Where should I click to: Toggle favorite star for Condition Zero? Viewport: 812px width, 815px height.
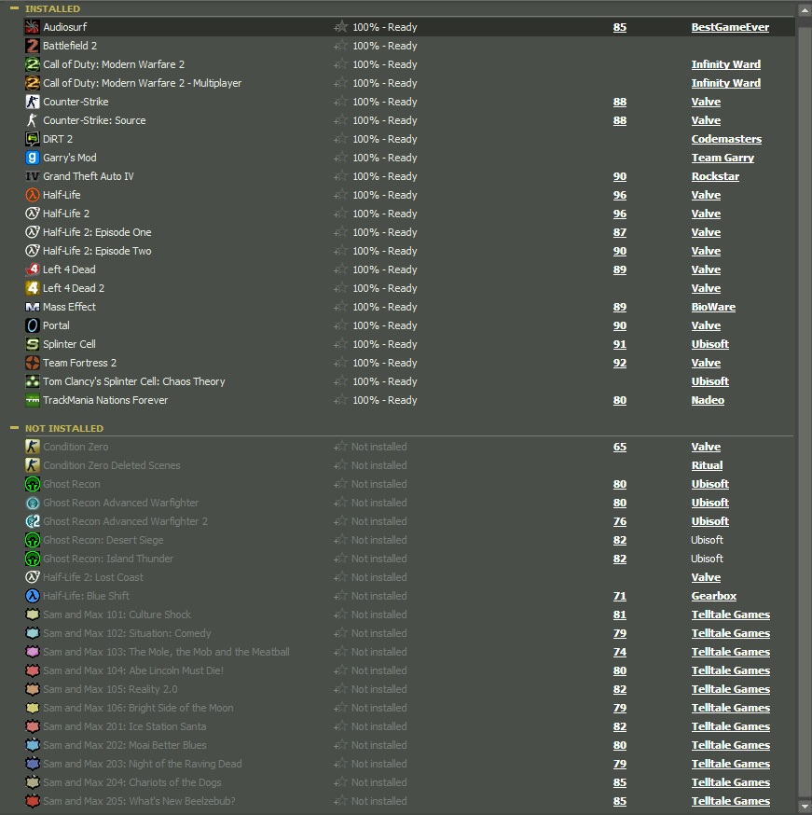pos(341,447)
